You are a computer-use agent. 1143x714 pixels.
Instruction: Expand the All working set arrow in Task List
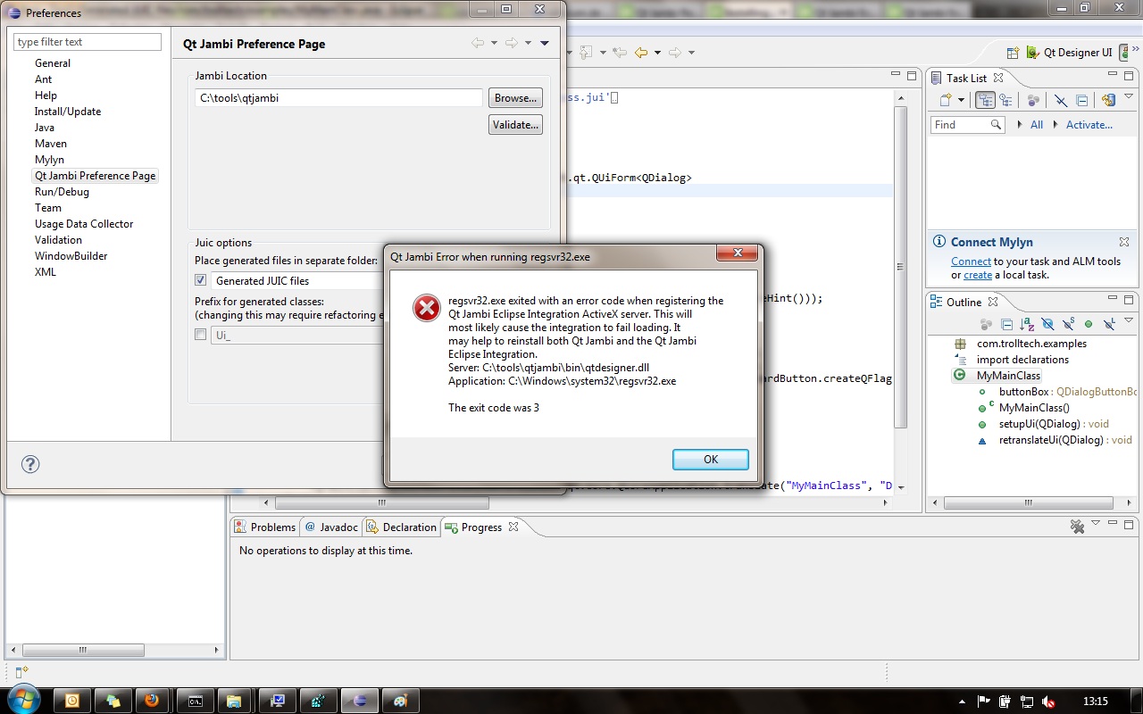click(x=1021, y=125)
